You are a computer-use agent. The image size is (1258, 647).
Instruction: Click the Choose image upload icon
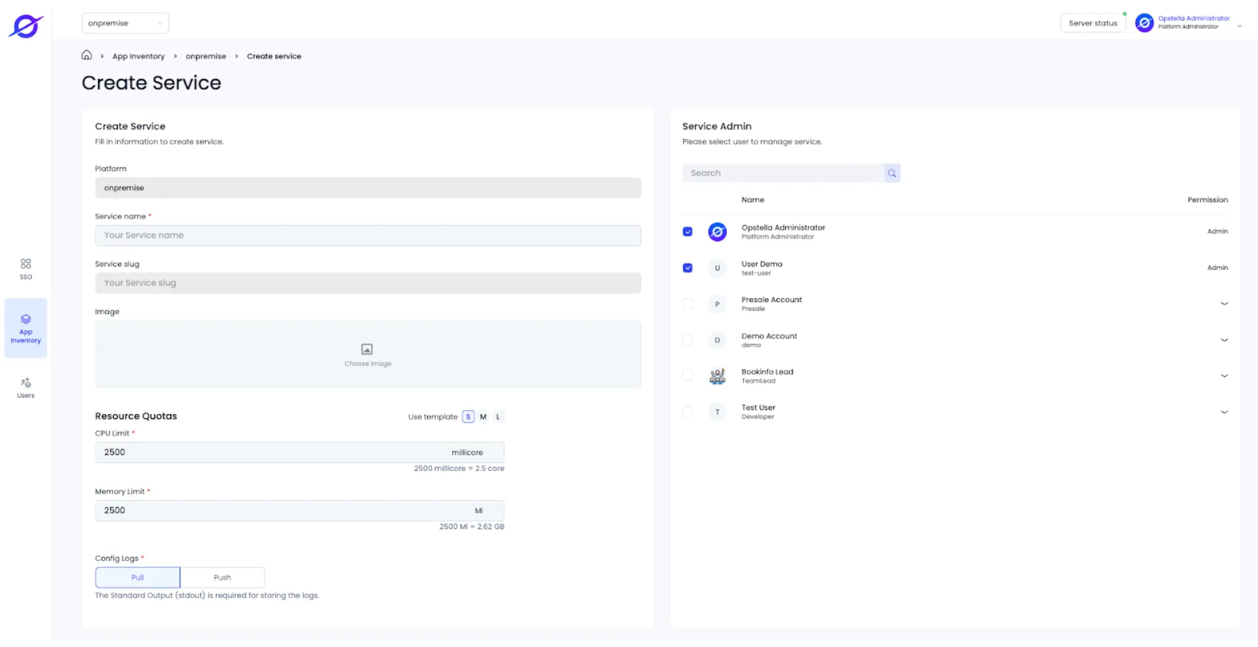pyautogui.click(x=367, y=349)
